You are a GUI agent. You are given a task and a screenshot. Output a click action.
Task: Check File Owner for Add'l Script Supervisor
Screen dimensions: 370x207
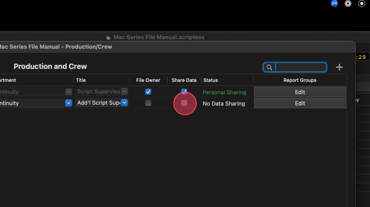click(148, 103)
